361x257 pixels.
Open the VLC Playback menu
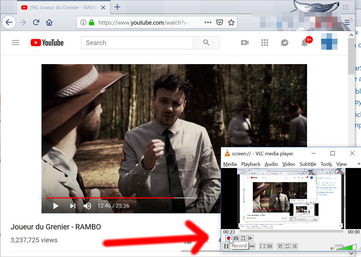[251, 164]
